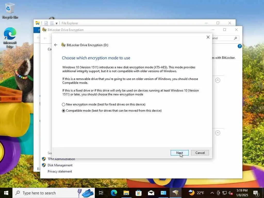Click sneakers search highlight icon
Viewport: 264px width, 198px height.
[x=88, y=193]
